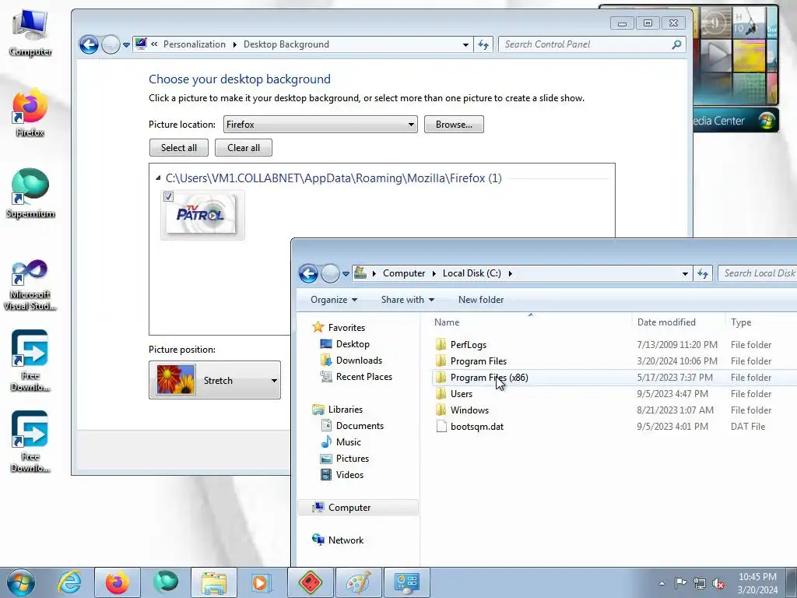Select the Program Files (x86) row

click(x=615, y=378)
